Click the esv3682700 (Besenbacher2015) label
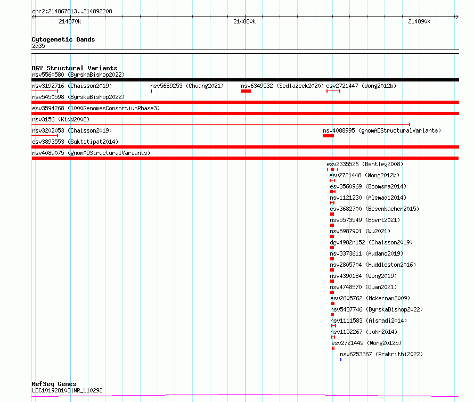The height and width of the screenshot is (402, 474). pyautogui.click(x=374, y=209)
